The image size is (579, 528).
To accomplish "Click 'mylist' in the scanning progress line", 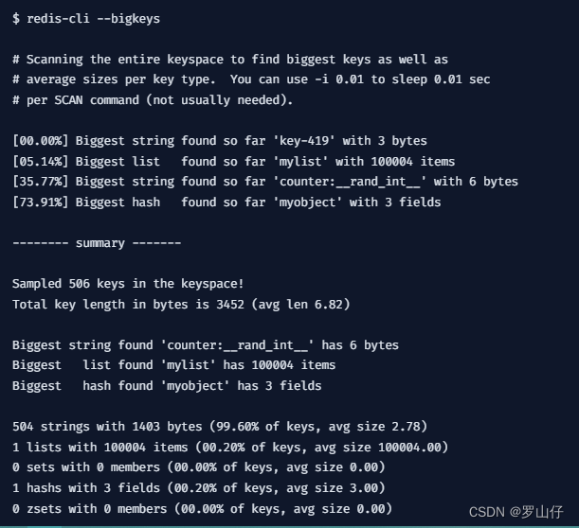I will click(300, 162).
